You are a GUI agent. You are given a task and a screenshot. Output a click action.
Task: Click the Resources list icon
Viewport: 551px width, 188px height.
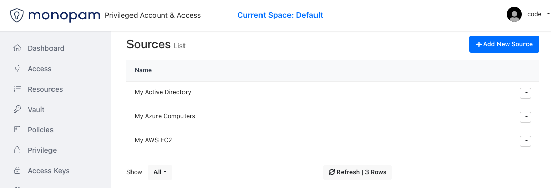(17, 89)
